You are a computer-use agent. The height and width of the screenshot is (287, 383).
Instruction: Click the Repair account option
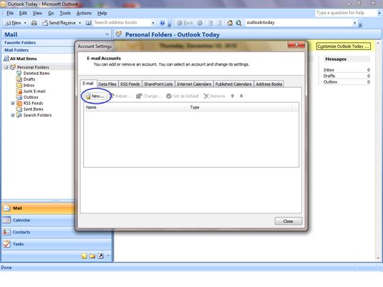tap(121, 96)
